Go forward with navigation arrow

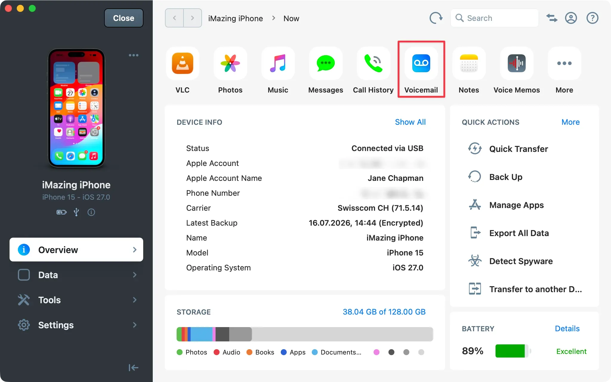pyautogui.click(x=193, y=18)
